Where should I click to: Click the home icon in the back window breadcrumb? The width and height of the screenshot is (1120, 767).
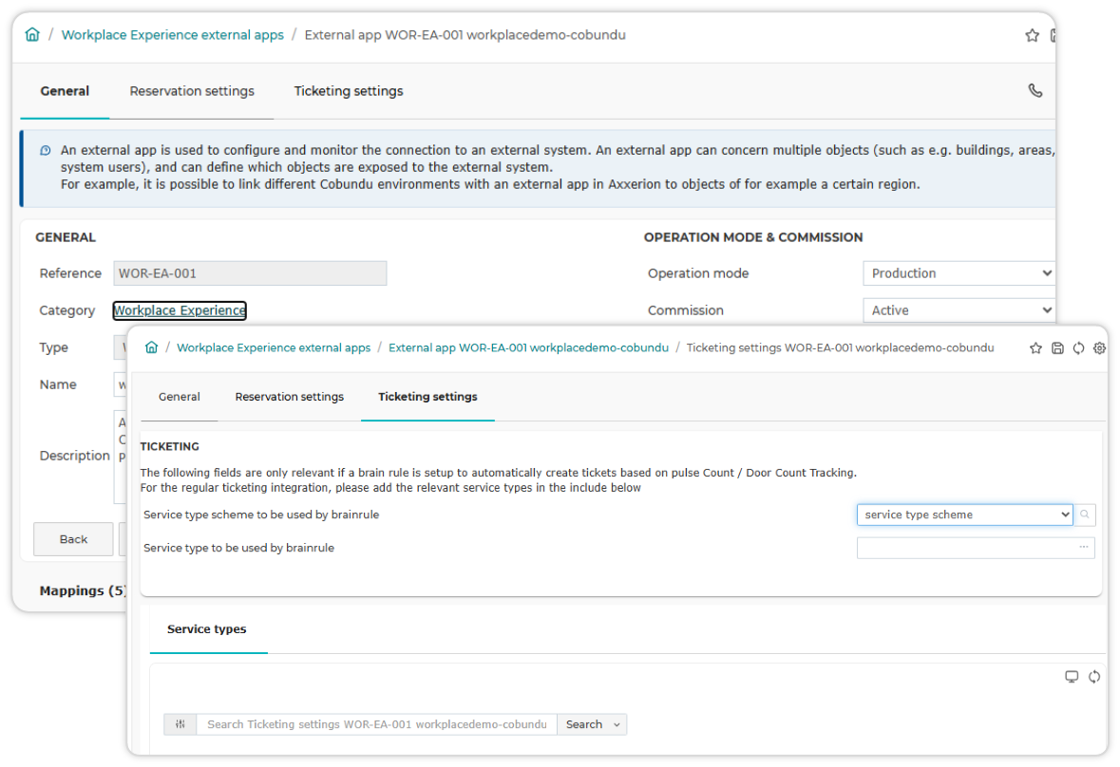click(x=32, y=34)
